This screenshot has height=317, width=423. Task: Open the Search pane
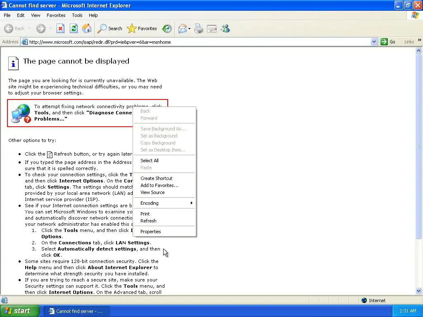110,28
